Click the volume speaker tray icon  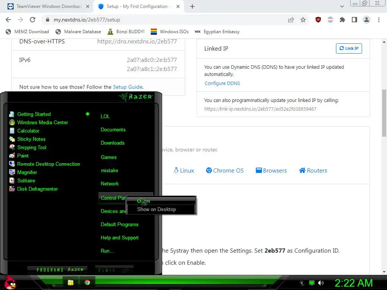(321, 283)
